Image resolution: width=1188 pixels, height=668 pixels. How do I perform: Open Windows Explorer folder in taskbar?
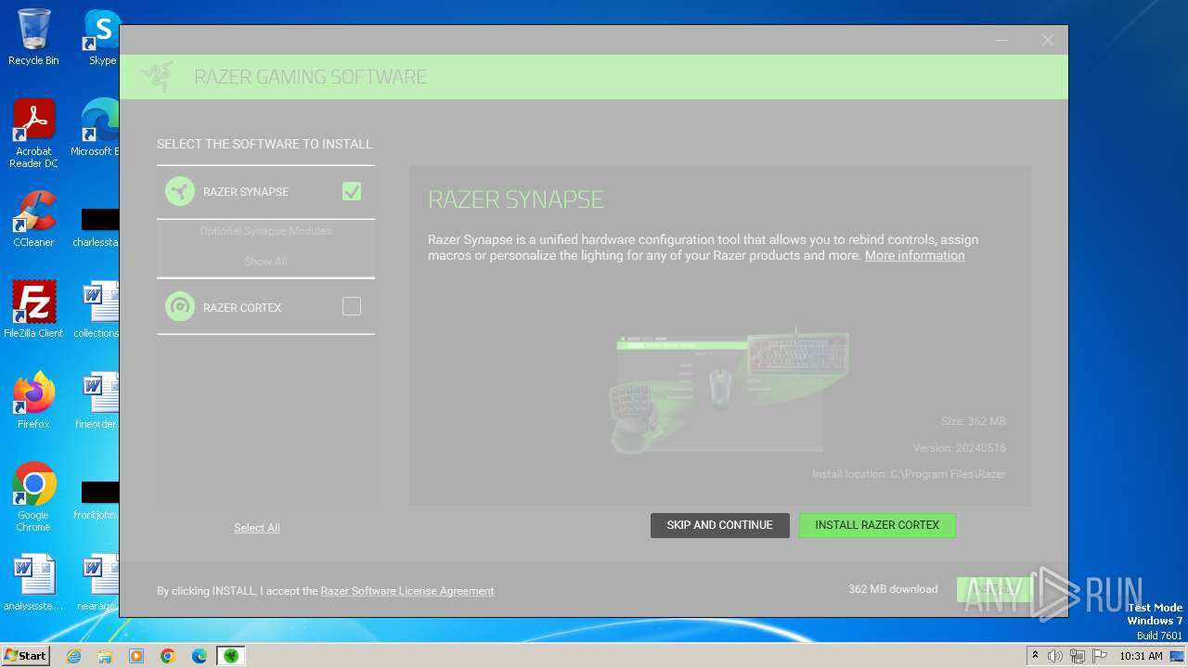(105, 656)
